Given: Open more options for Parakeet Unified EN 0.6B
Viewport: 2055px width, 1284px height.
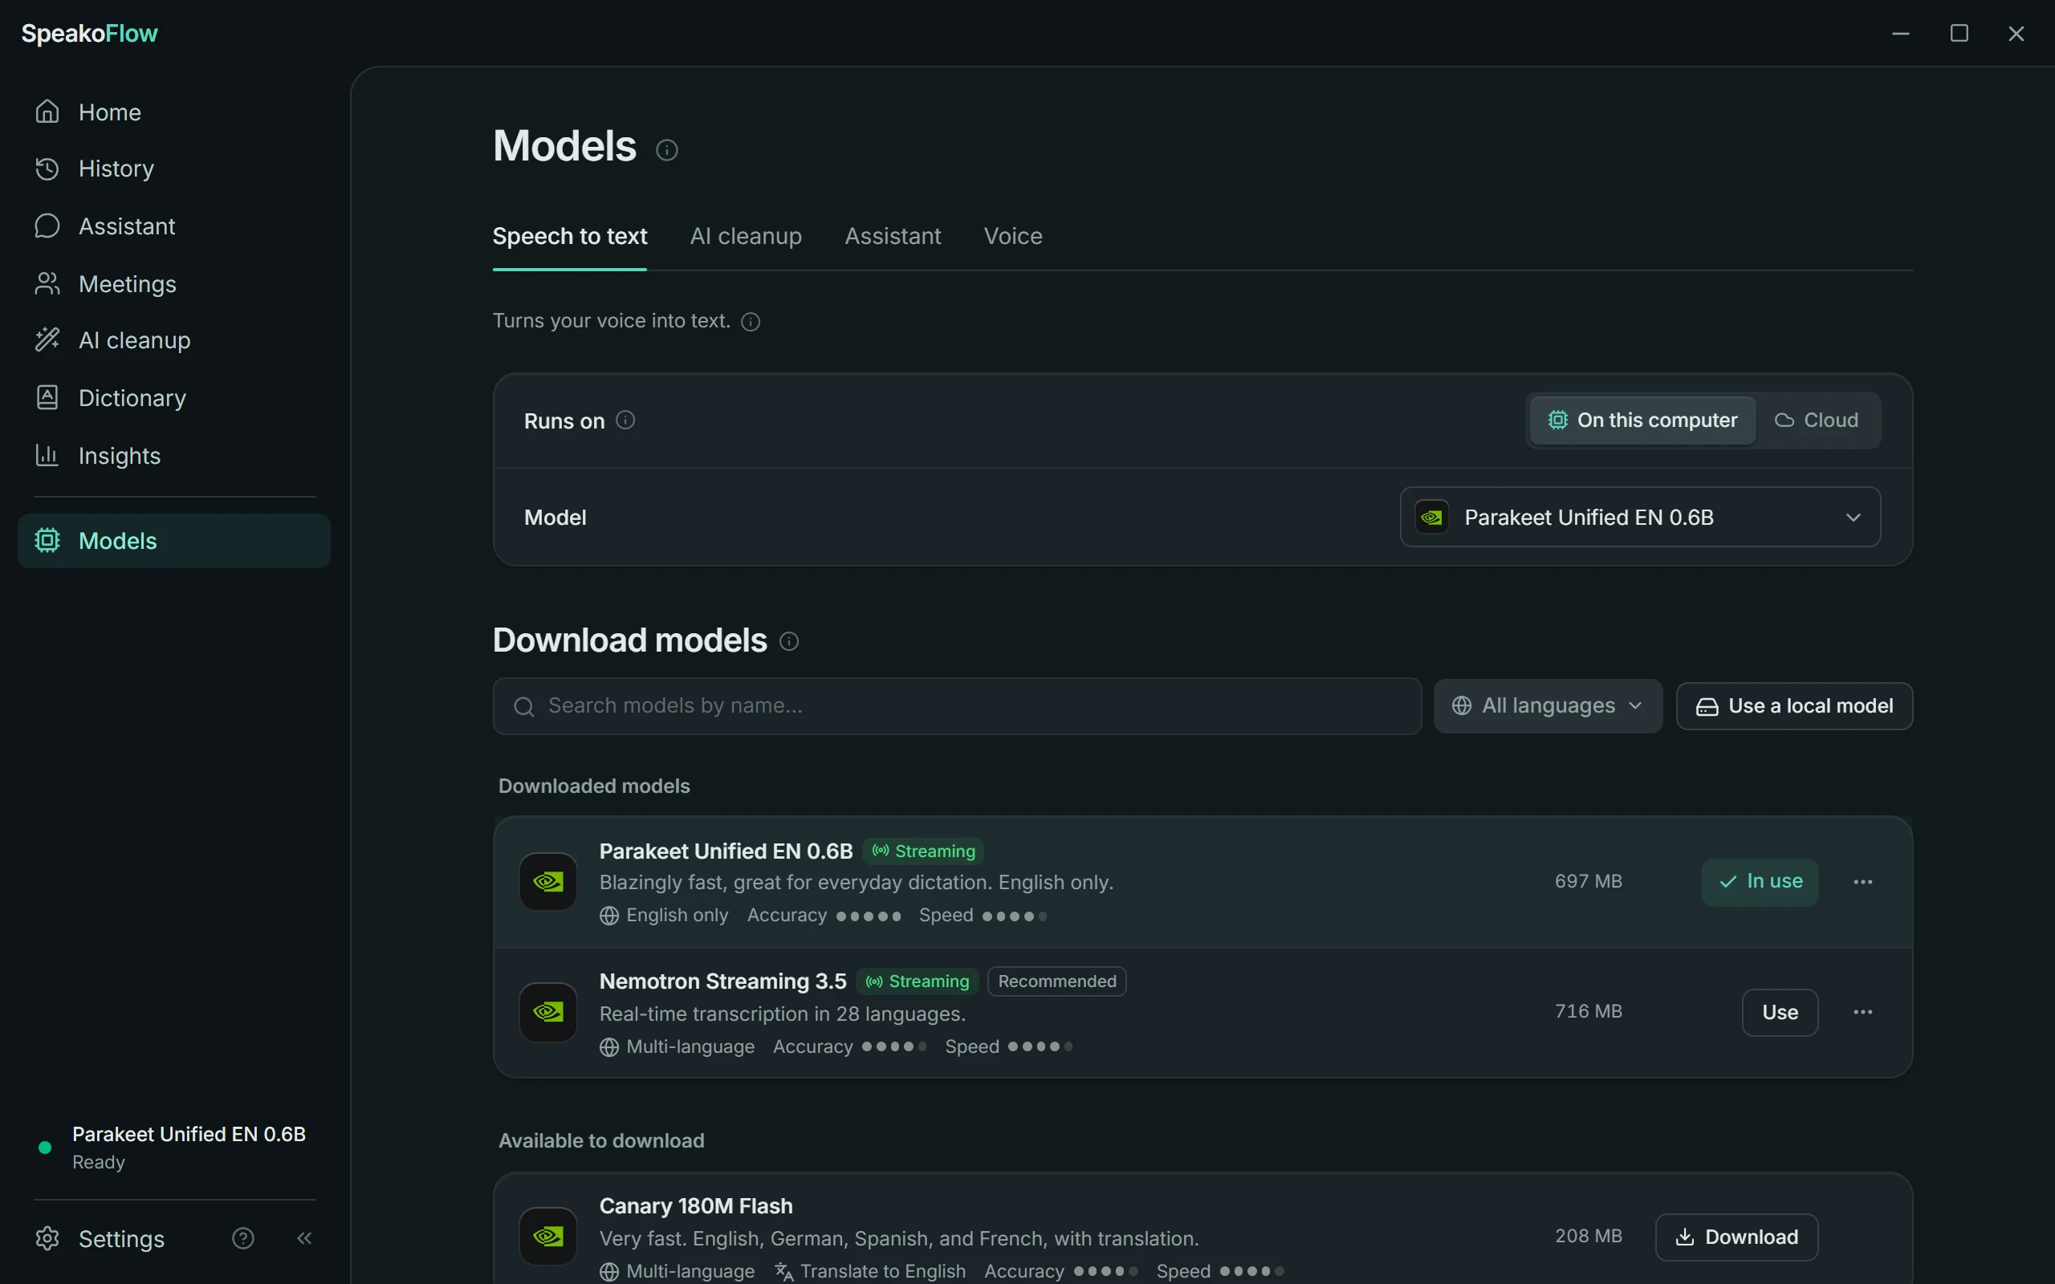Looking at the screenshot, I should [1863, 882].
